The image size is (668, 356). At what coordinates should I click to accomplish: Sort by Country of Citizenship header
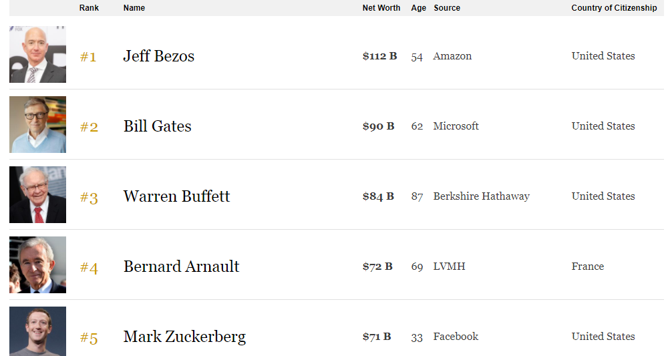[614, 8]
